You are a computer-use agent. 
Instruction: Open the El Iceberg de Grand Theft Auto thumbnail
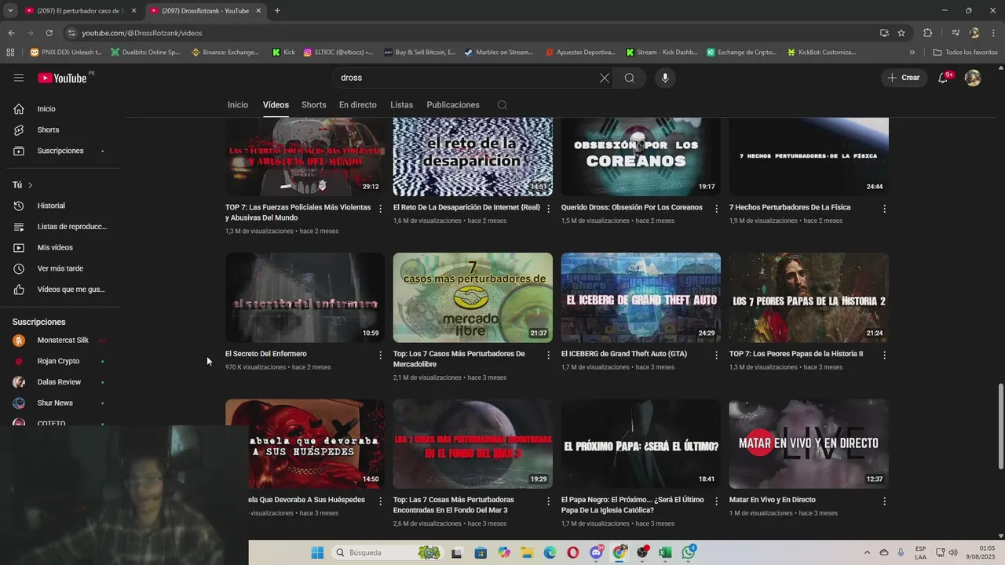(x=641, y=297)
